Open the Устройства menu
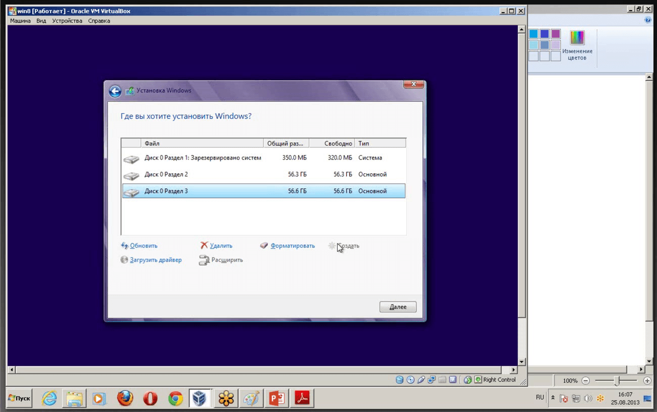 point(67,21)
